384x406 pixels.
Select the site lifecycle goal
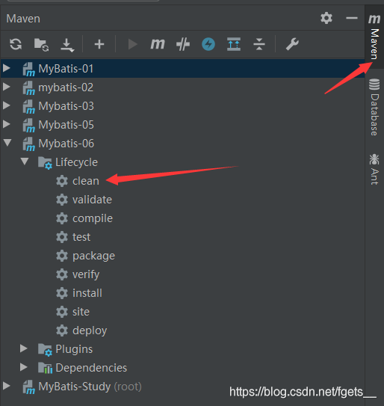81,312
